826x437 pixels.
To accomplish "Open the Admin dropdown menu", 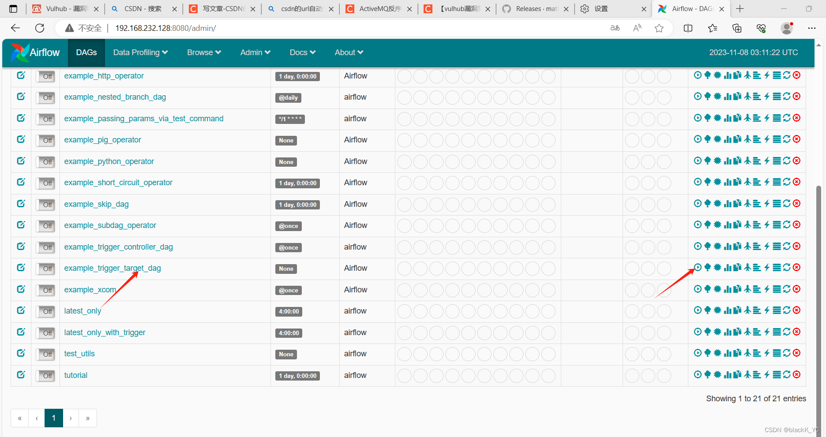I will [255, 52].
